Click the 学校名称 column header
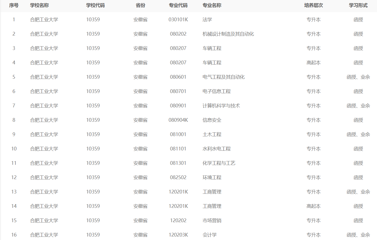Viewport: 377px width, 240px height. pos(39,5)
